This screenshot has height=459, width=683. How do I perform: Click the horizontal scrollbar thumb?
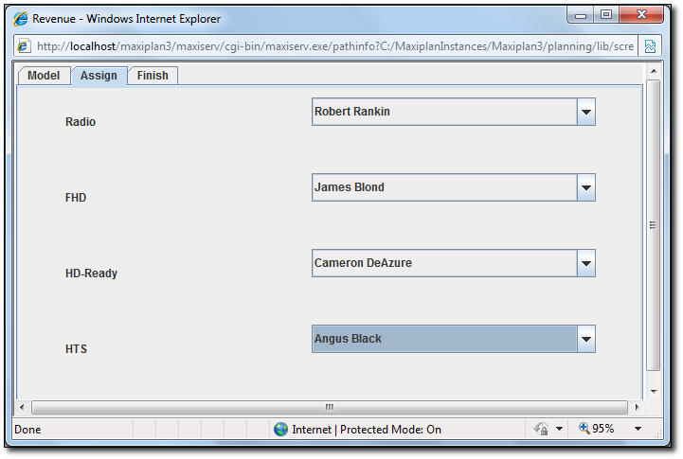330,407
